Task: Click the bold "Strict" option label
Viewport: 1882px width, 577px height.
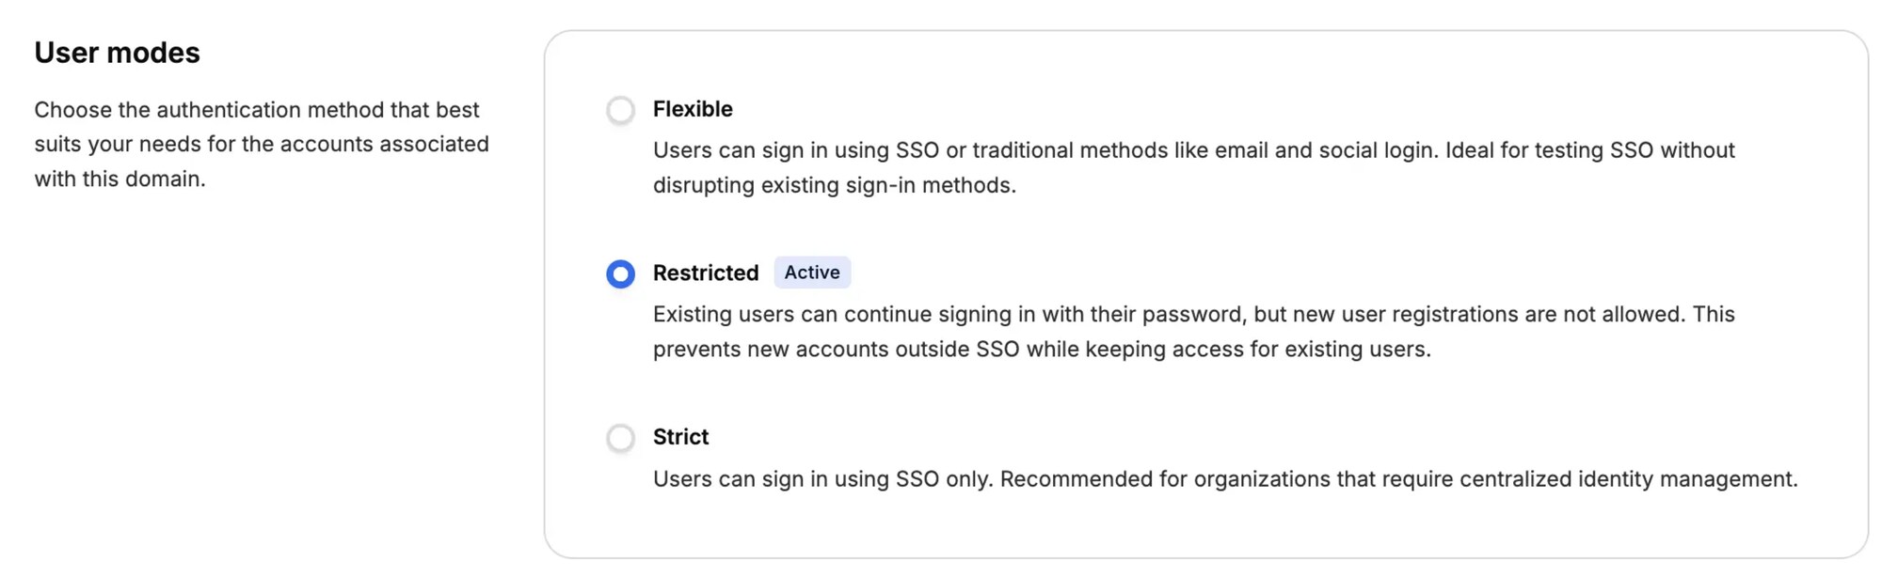Action: (x=680, y=437)
